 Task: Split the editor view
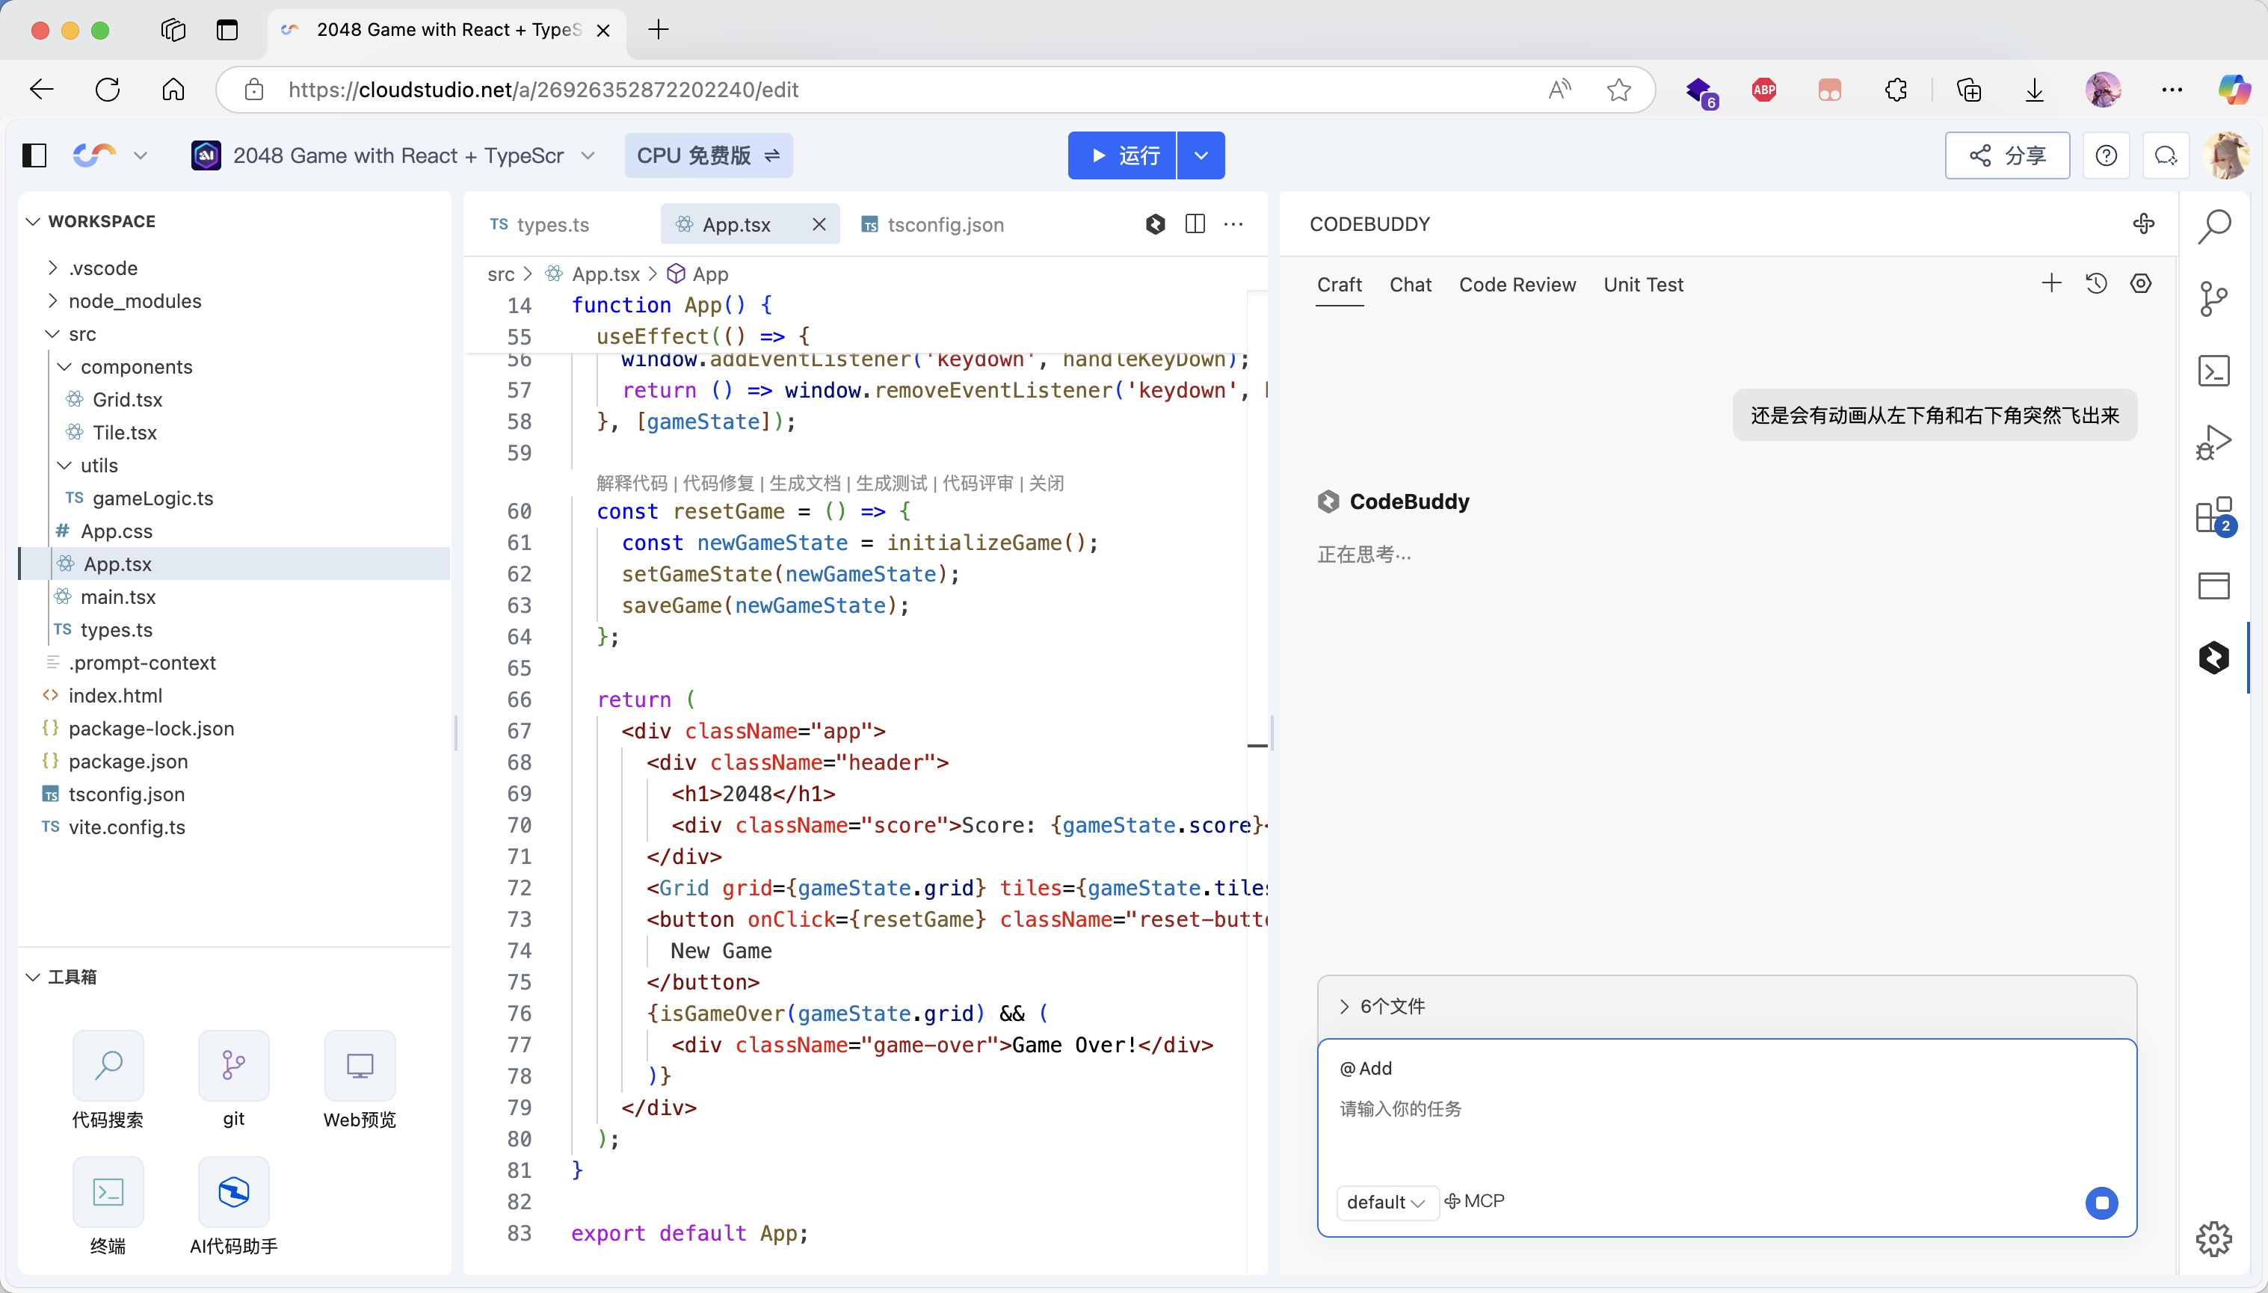1195,225
